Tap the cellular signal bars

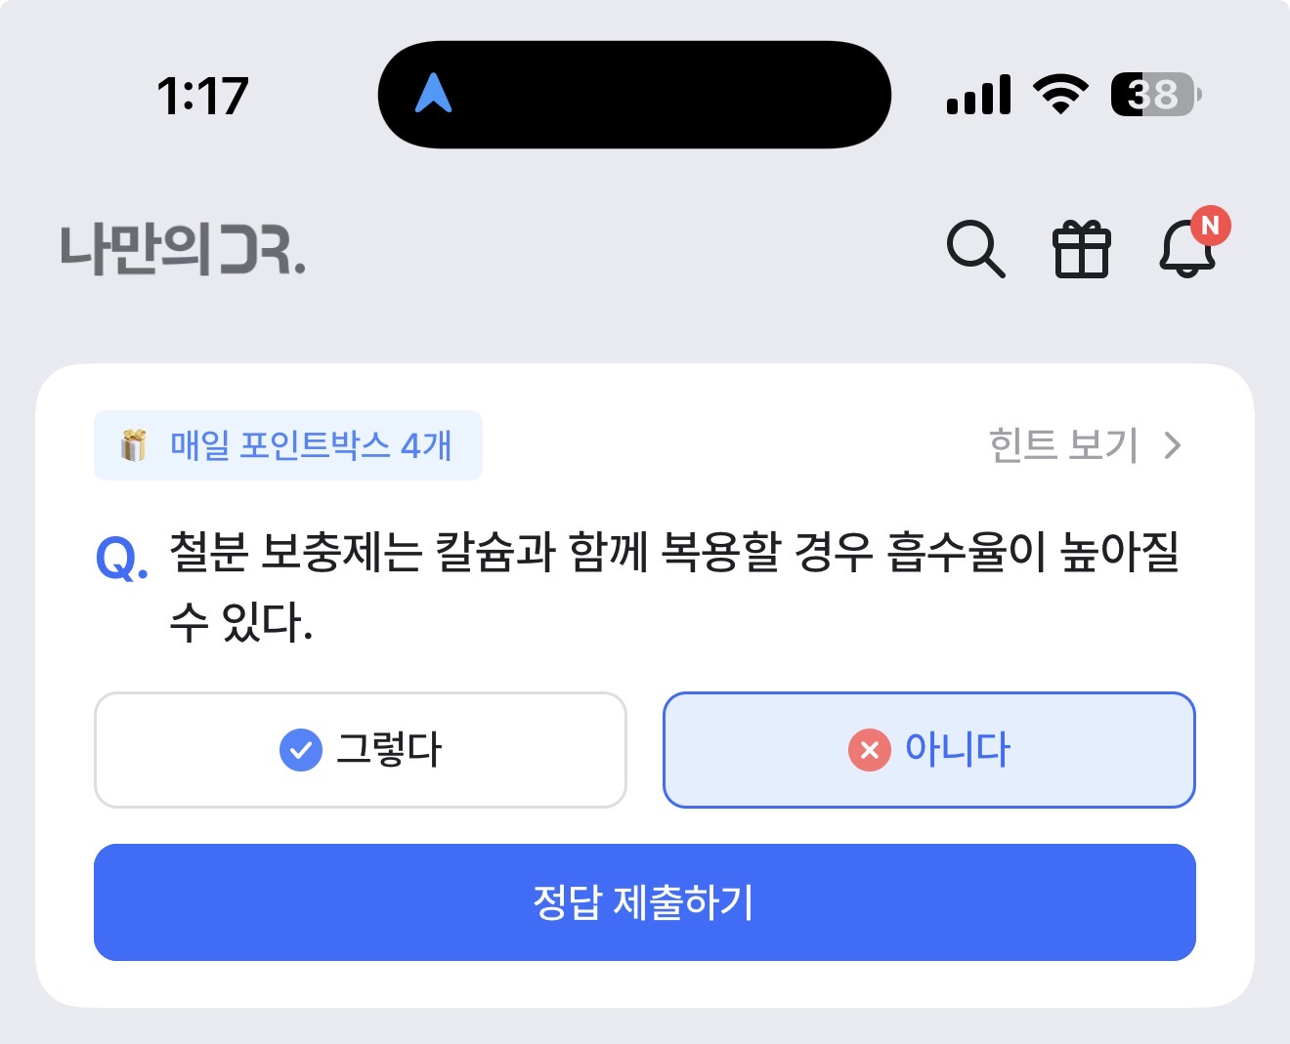pos(978,95)
